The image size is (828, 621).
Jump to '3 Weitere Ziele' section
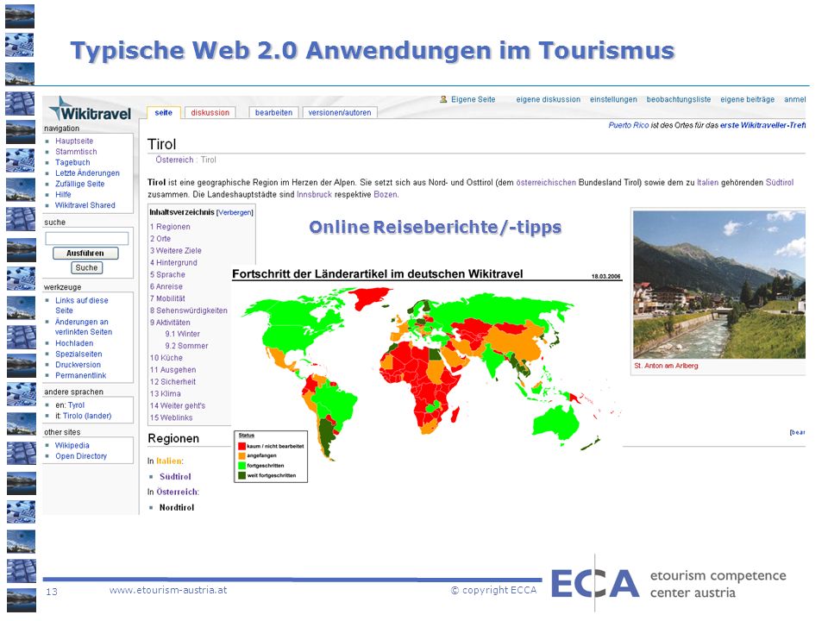(176, 250)
